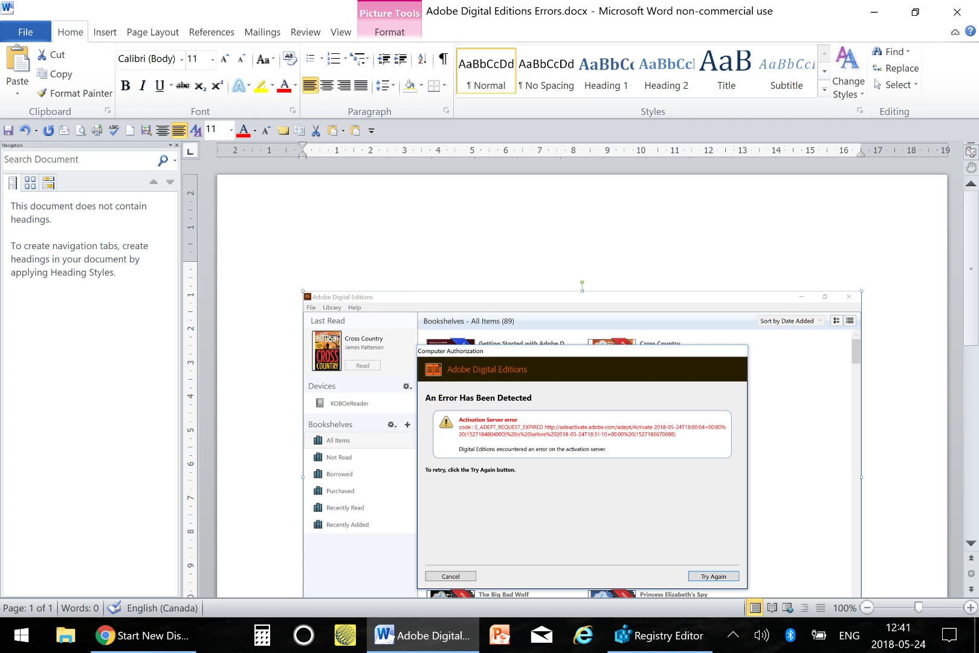Viewport: 979px width, 653px height.
Task: Align text left in Paragraph group
Action: (x=310, y=86)
